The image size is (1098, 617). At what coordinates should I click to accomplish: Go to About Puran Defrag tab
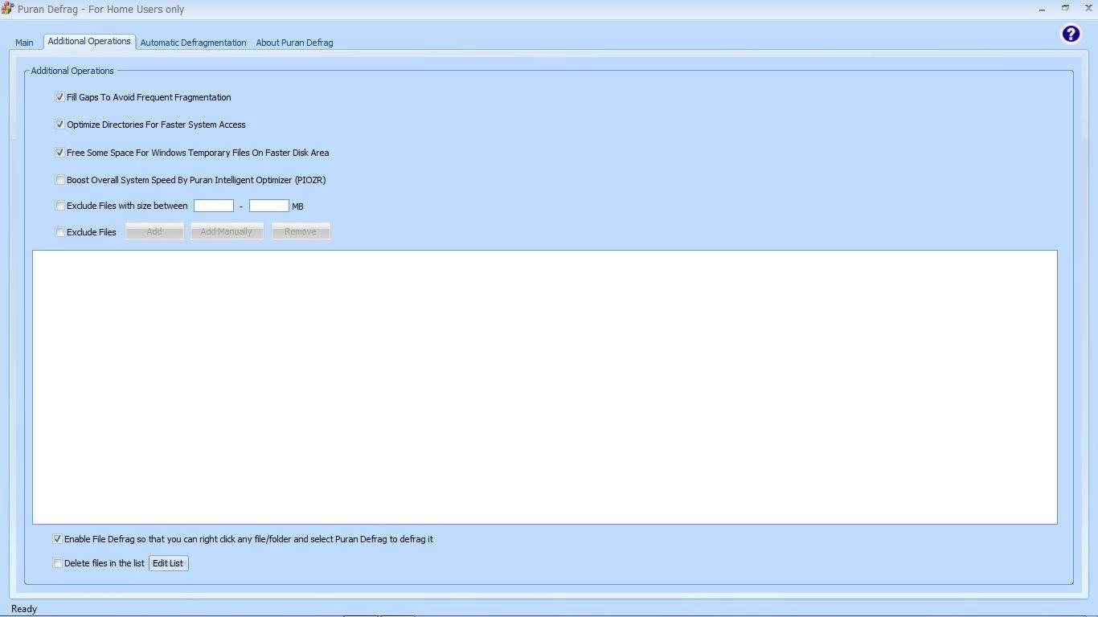[x=294, y=43]
